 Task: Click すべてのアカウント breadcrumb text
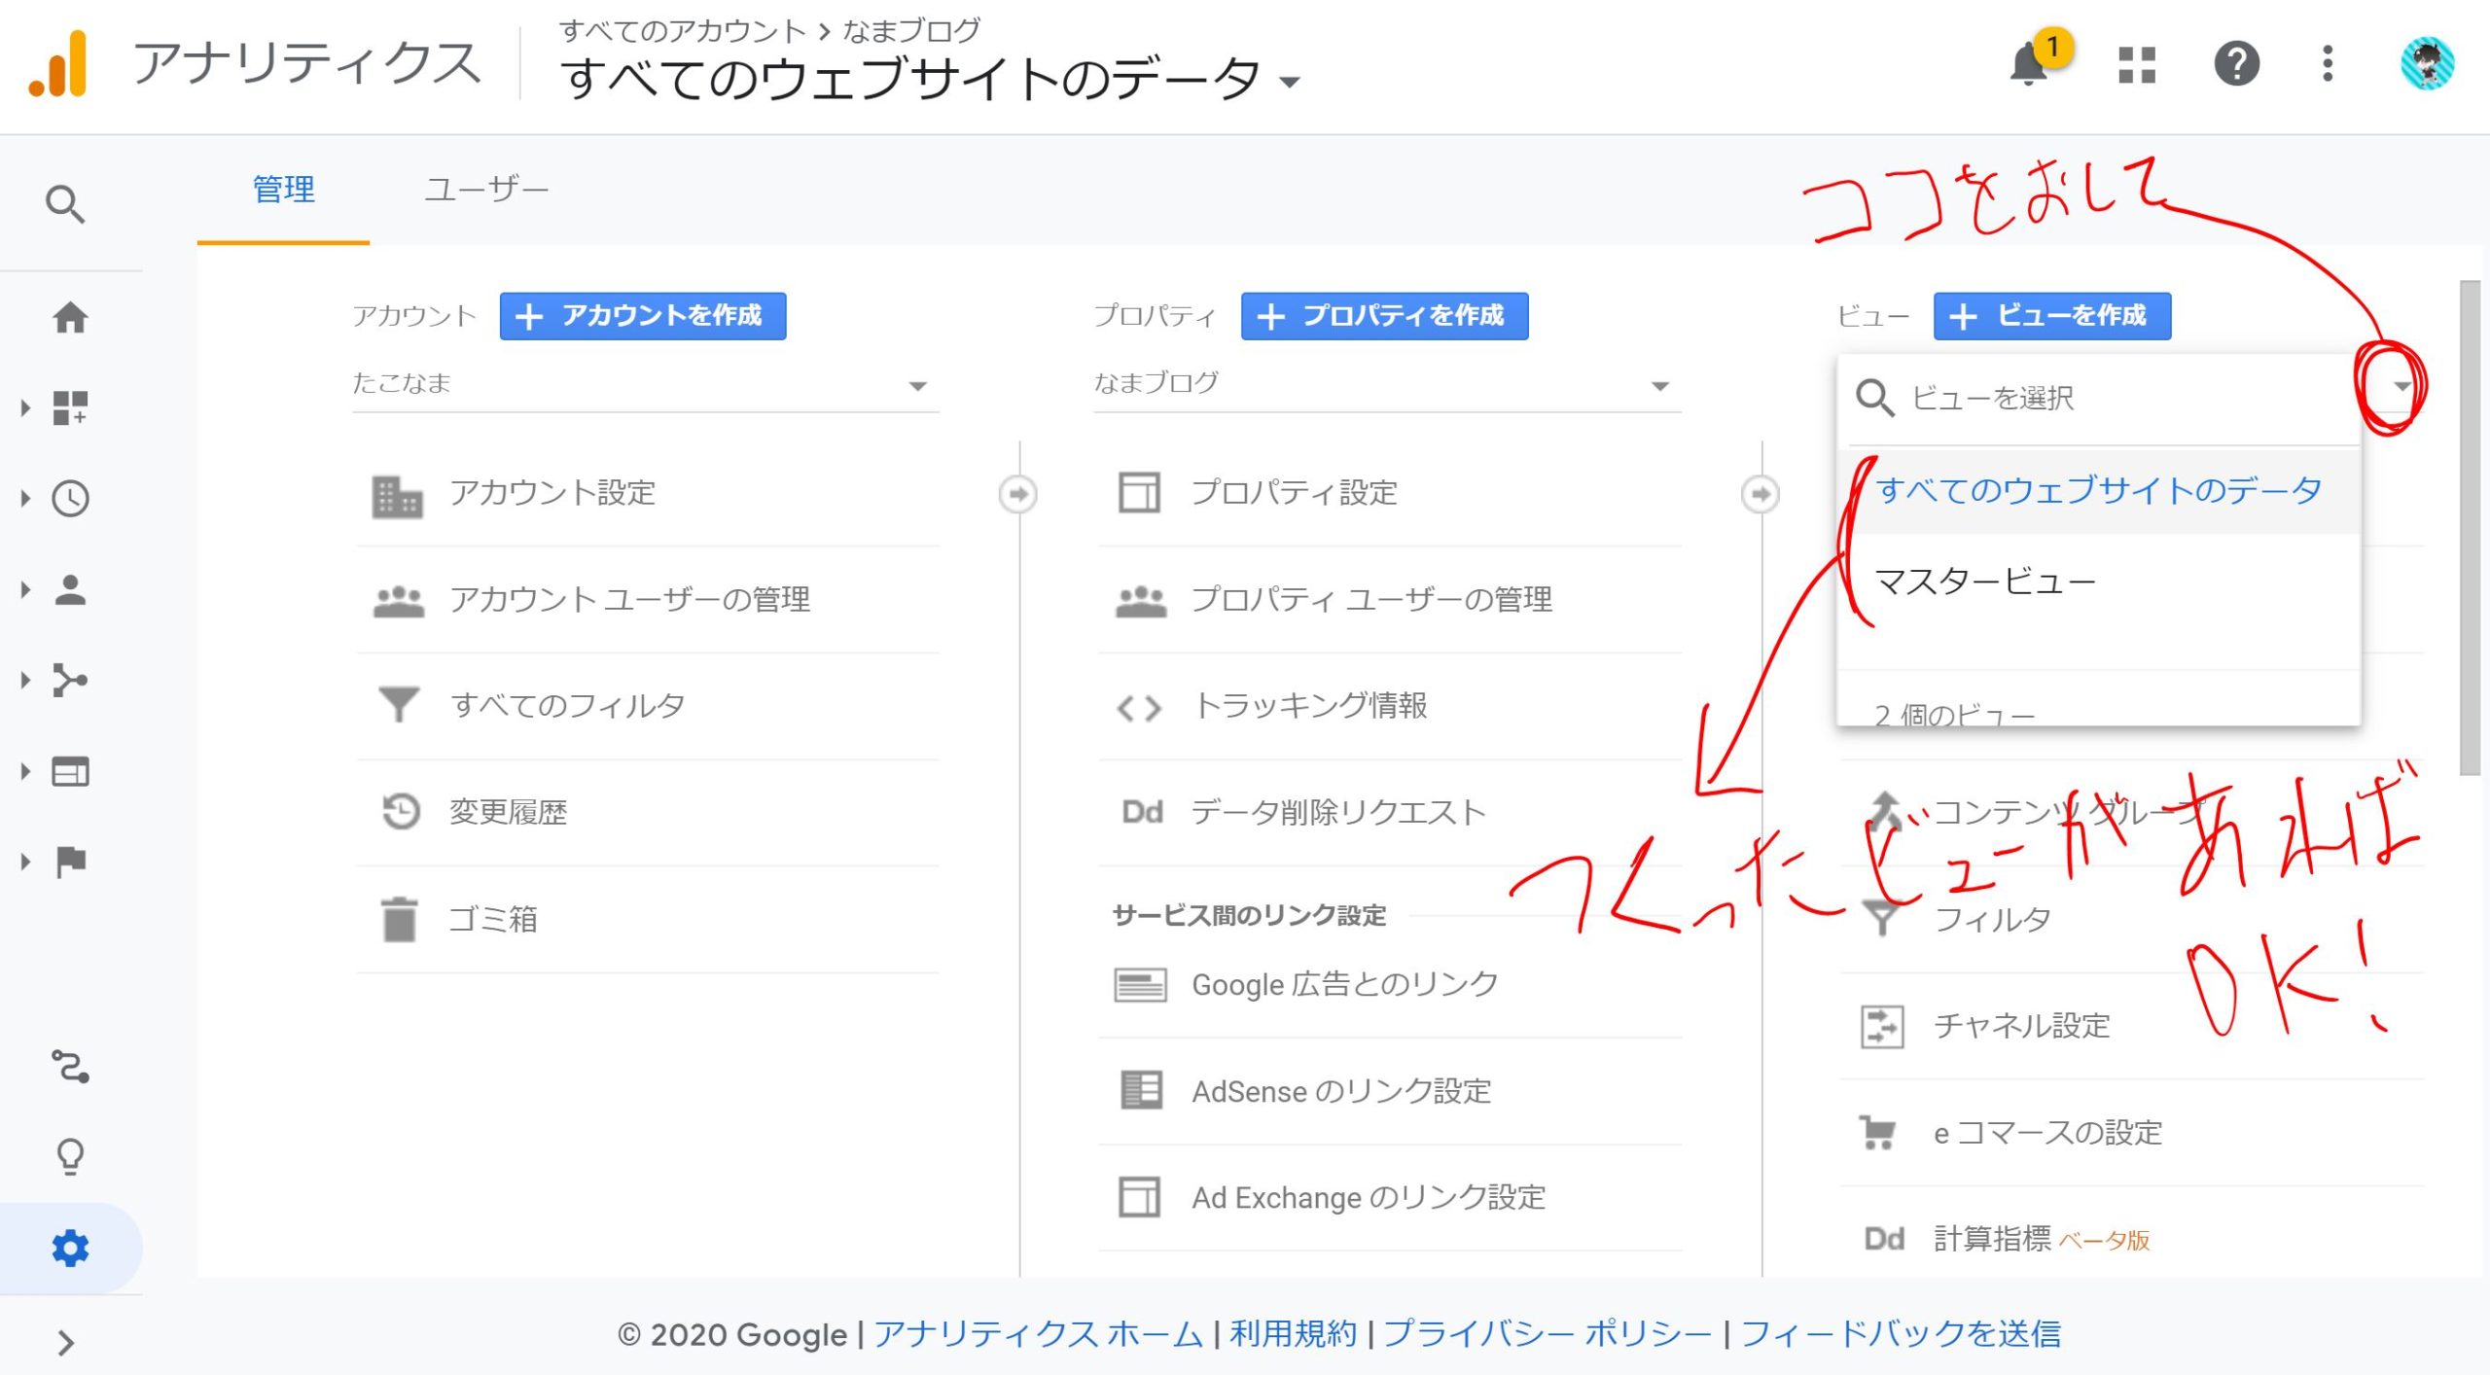683,30
